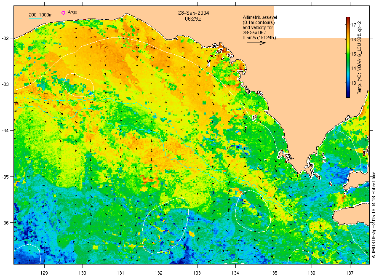Click the '(0.1m contours)' caption line

(259, 22)
